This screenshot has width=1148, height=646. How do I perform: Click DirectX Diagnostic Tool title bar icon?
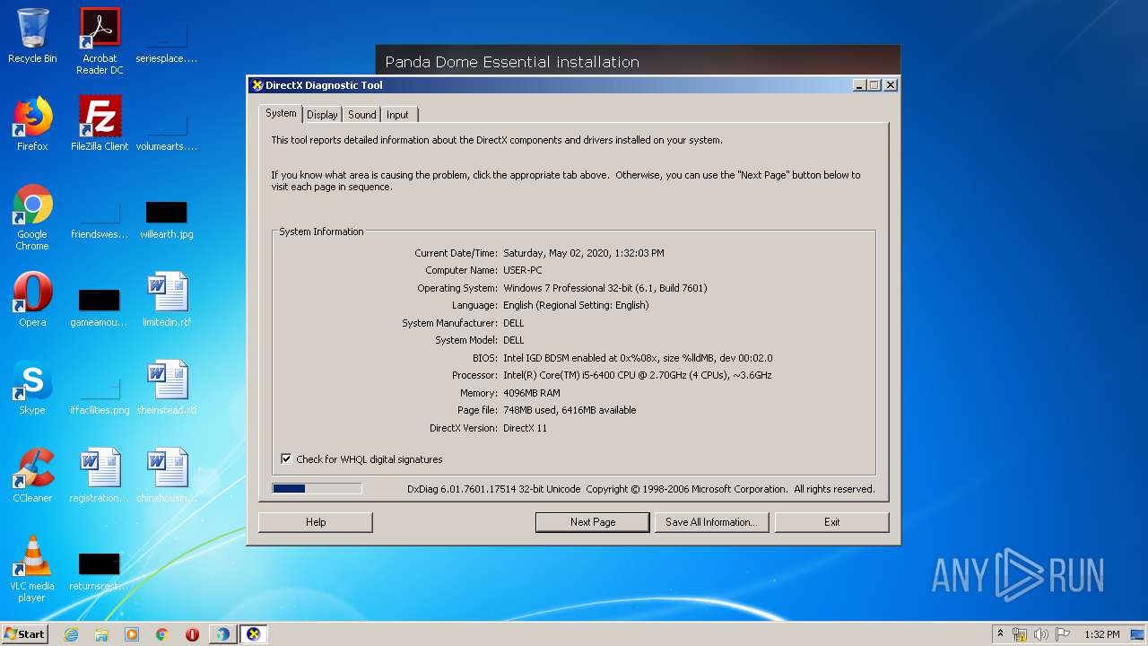(x=257, y=85)
